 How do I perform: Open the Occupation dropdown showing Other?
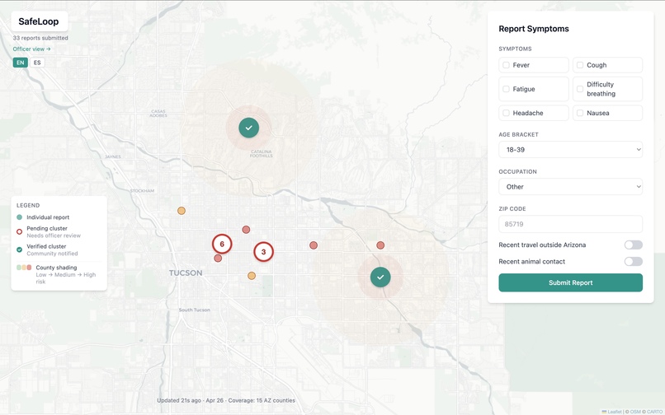click(570, 187)
